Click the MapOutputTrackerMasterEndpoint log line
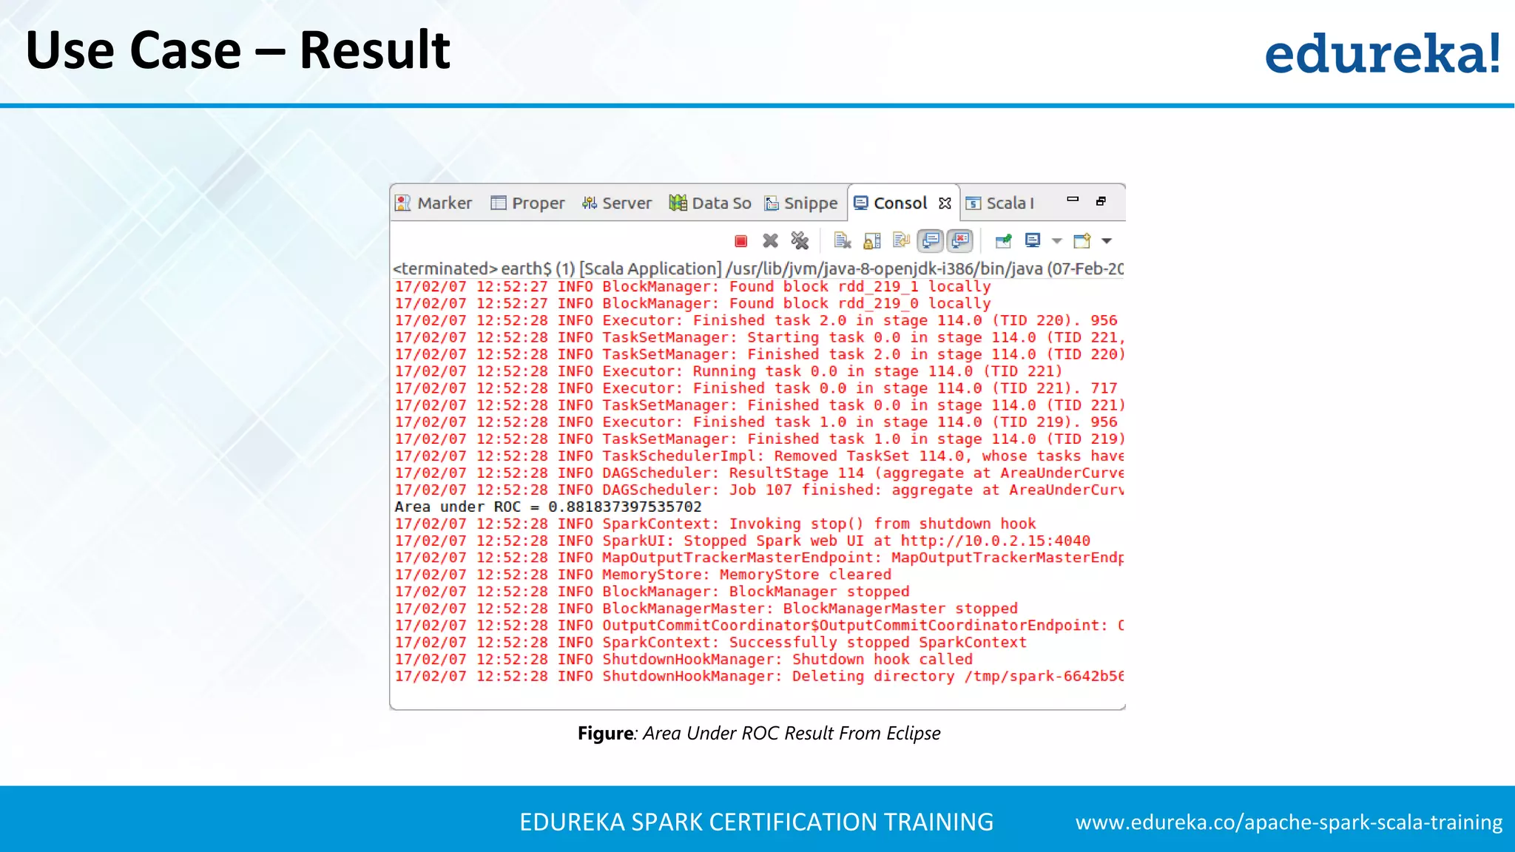 (759, 558)
